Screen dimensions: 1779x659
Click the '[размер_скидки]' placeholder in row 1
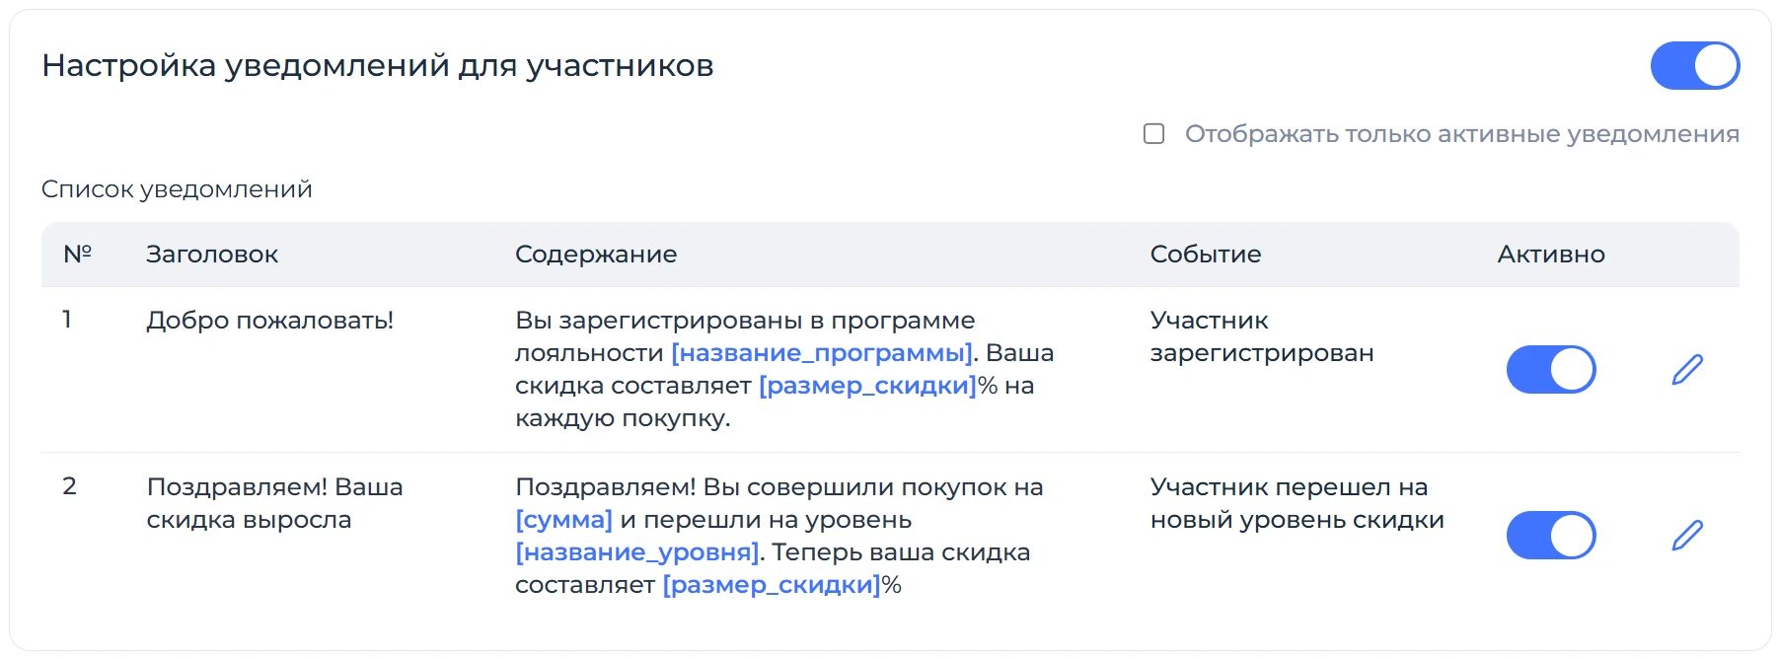pos(867,386)
